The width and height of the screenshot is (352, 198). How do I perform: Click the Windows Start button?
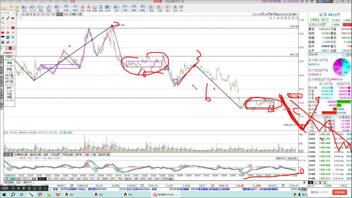(x=4, y=195)
